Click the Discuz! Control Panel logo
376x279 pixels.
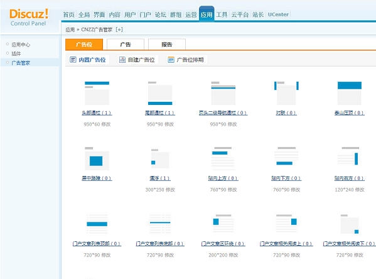28,18
